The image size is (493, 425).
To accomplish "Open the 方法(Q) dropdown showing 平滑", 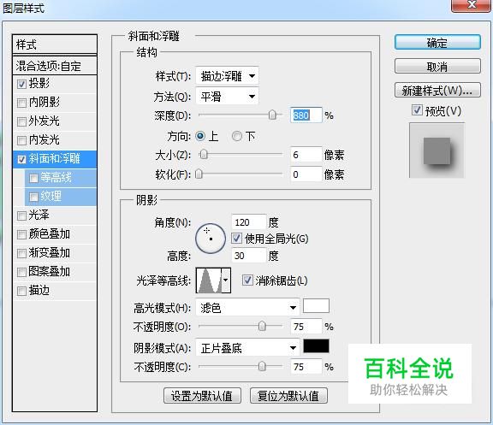I will 227,96.
